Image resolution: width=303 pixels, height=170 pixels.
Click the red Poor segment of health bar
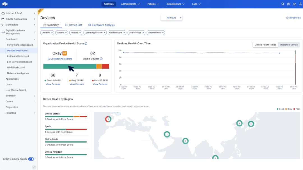coord(105,66)
